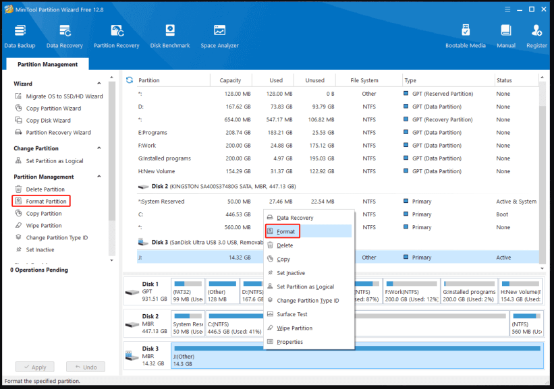554x389 pixels.
Task: Click the refresh icon beside Partition header
Action: coord(130,80)
